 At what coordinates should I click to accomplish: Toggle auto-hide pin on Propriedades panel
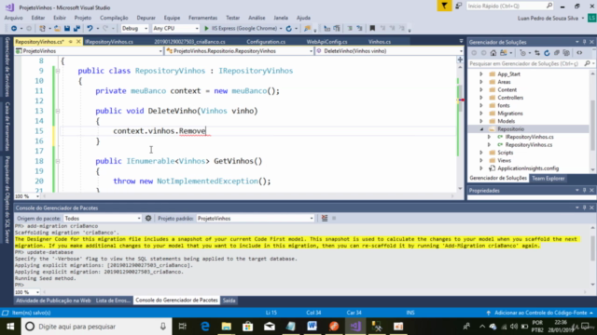pyautogui.click(x=585, y=190)
